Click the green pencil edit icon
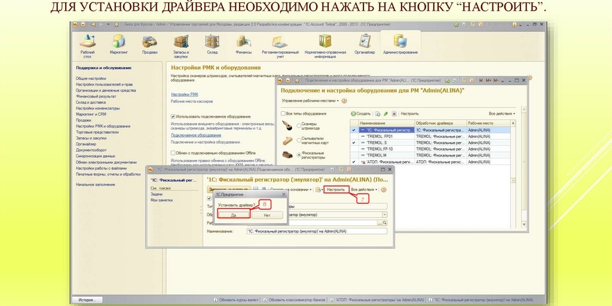The width and height of the screenshot is (612, 306). tap(385, 113)
